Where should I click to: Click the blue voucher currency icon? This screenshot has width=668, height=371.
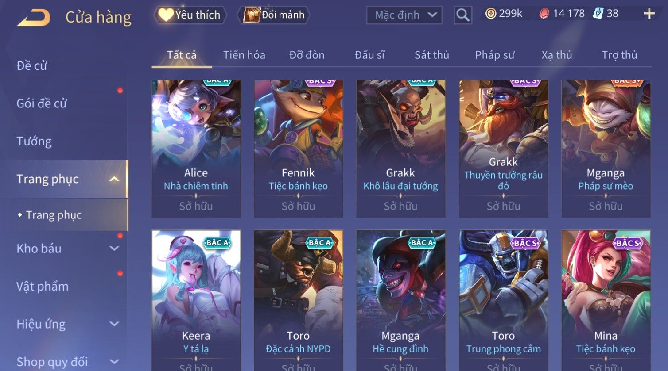point(598,14)
